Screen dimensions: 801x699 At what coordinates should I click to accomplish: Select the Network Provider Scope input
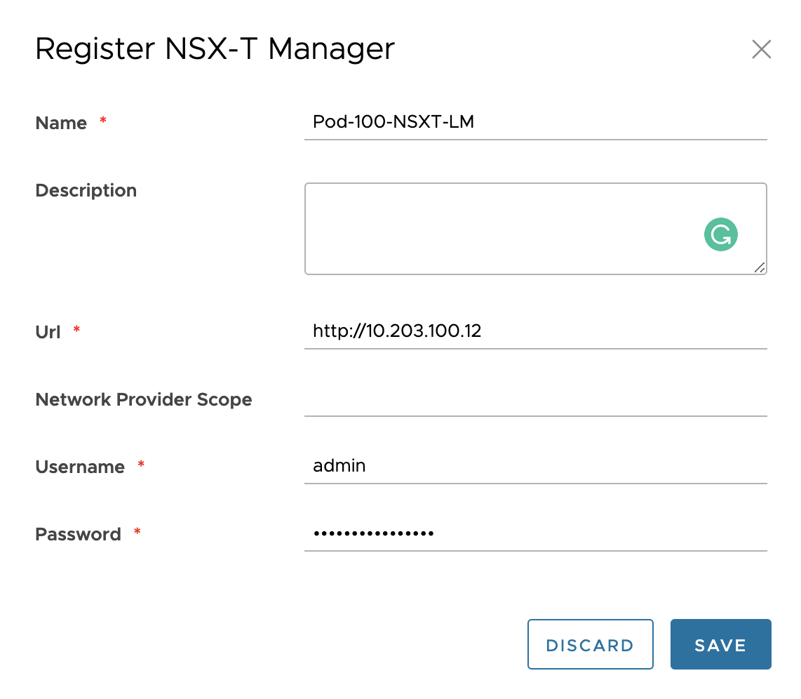535,400
